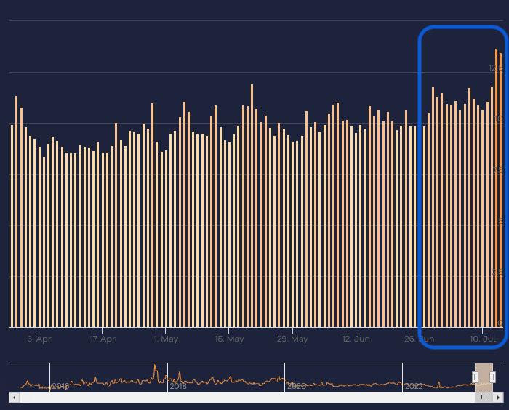Click the horizontal scrollbar thumb
Screen dimensions: 509x410
click(484, 397)
